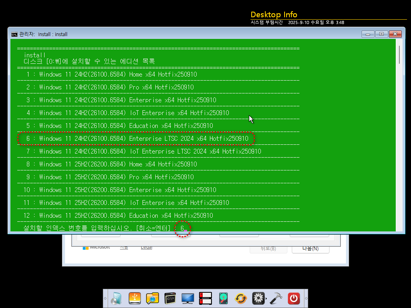Click the console title bar text Install
The width and height of the screenshot is (411, 308).
[x=53, y=34]
